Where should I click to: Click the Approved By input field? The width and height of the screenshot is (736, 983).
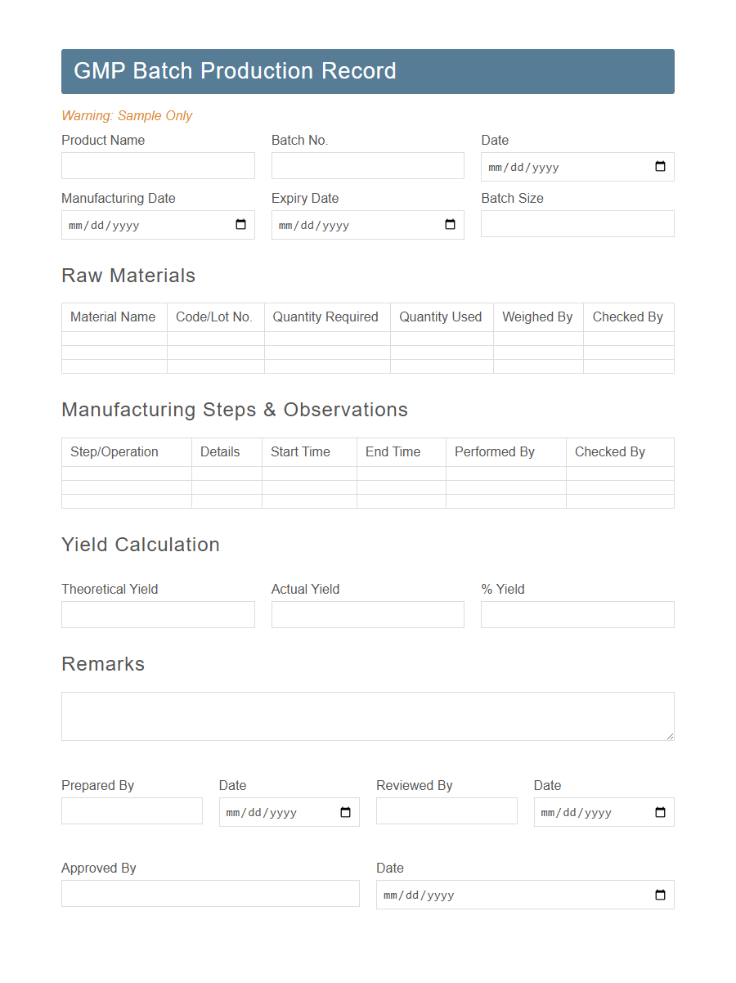[210, 893]
